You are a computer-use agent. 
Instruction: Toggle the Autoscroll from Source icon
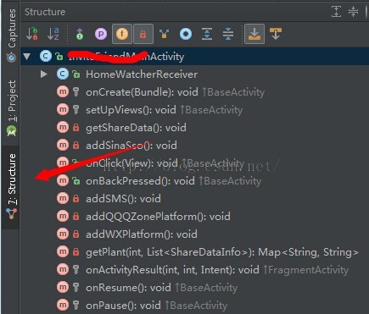click(x=276, y=34)
